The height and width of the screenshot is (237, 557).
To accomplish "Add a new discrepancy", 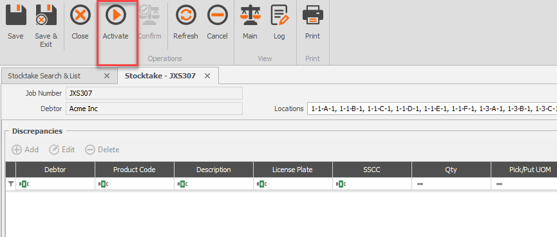I will pyautogui.click(x=25, y=150).
